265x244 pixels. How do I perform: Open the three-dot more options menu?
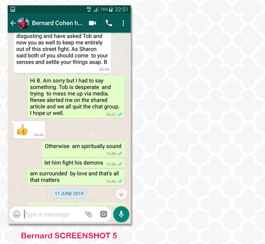click(123, 23)
